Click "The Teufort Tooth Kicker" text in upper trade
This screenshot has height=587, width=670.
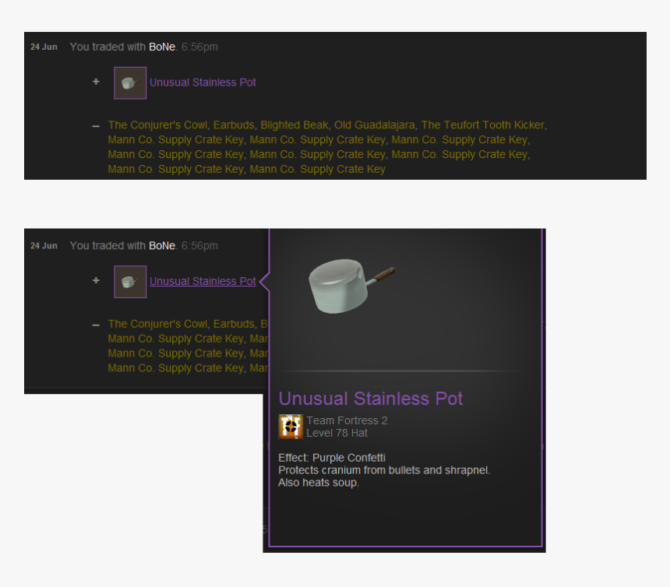coord(483,125)
